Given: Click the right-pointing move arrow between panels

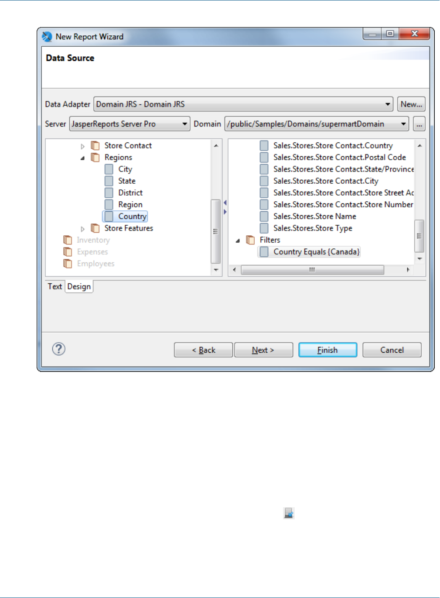Looking at the screenshot, I should click(225, 212).
